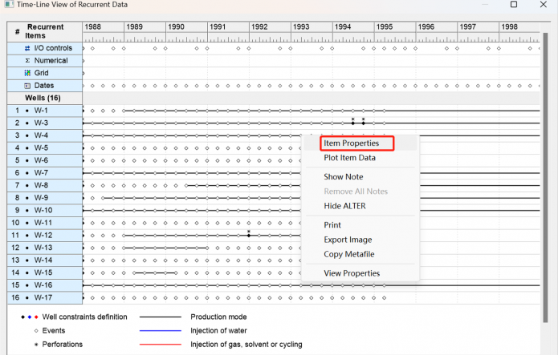
Task: Click Hide ALTER menu option
Action: tap(344, 206)
